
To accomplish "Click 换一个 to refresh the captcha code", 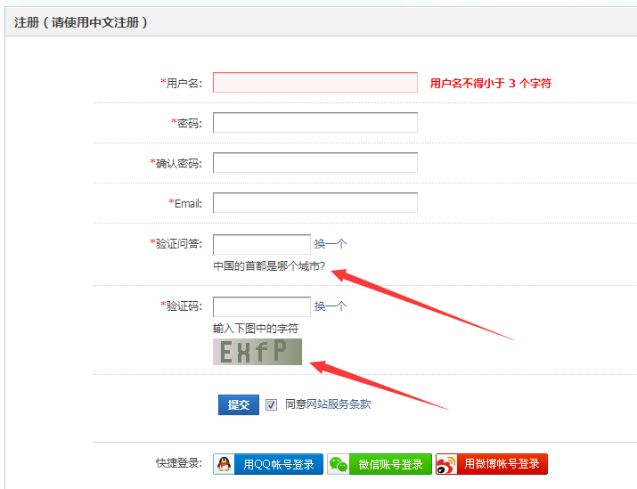I will point(331,306).
